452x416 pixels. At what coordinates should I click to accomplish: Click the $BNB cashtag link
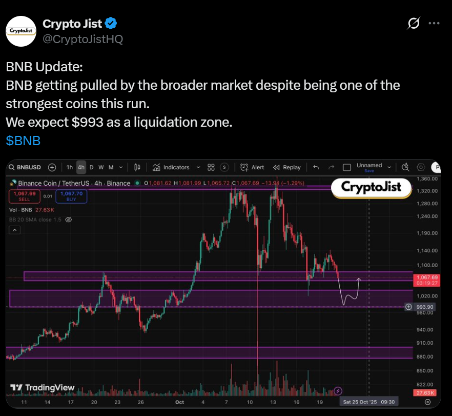(x=23, y=141)
